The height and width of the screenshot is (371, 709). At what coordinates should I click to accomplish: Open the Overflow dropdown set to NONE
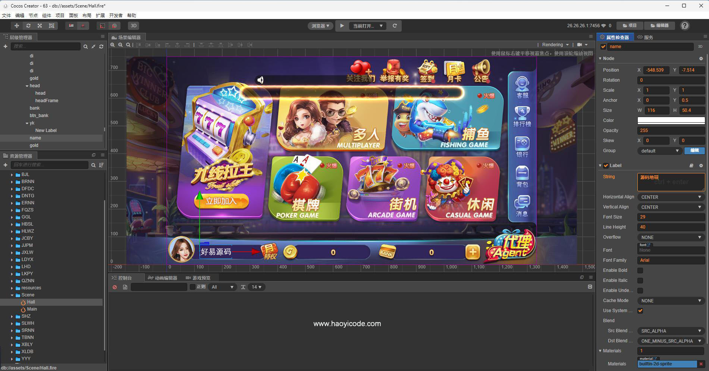click(671, 237)
